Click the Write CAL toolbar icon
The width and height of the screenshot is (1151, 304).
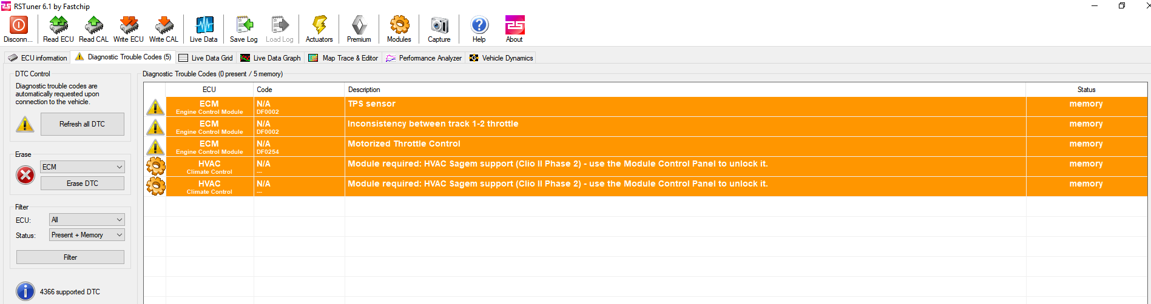point(164,25)
